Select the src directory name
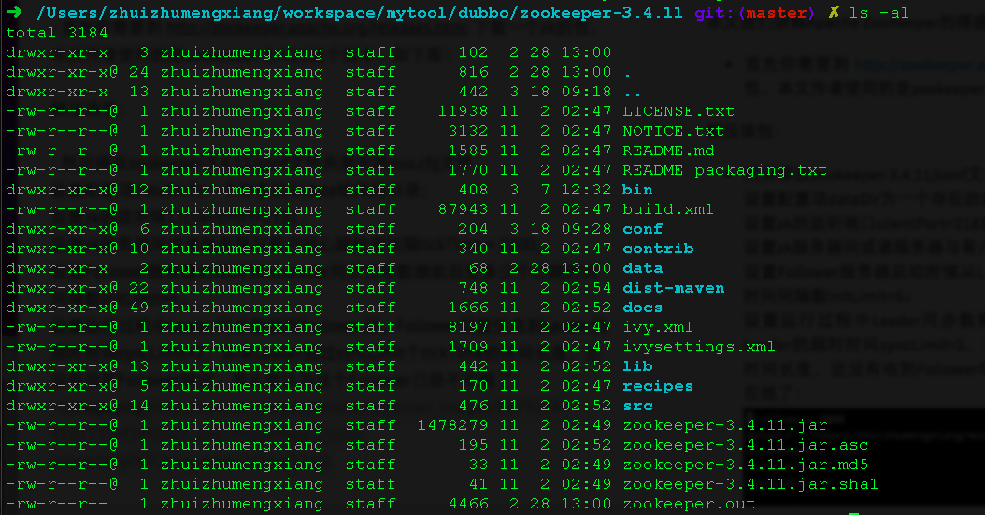This screenshot has height=515, width=985. pos(637,406)
